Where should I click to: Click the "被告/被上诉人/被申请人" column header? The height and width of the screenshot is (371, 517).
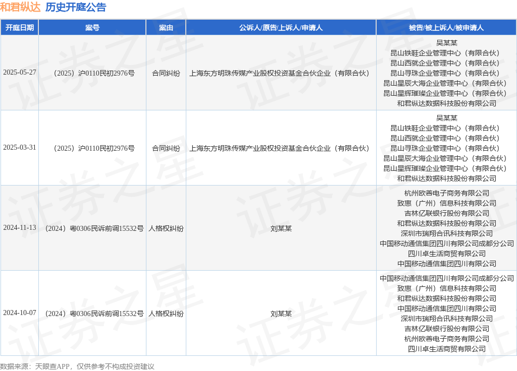446,28
